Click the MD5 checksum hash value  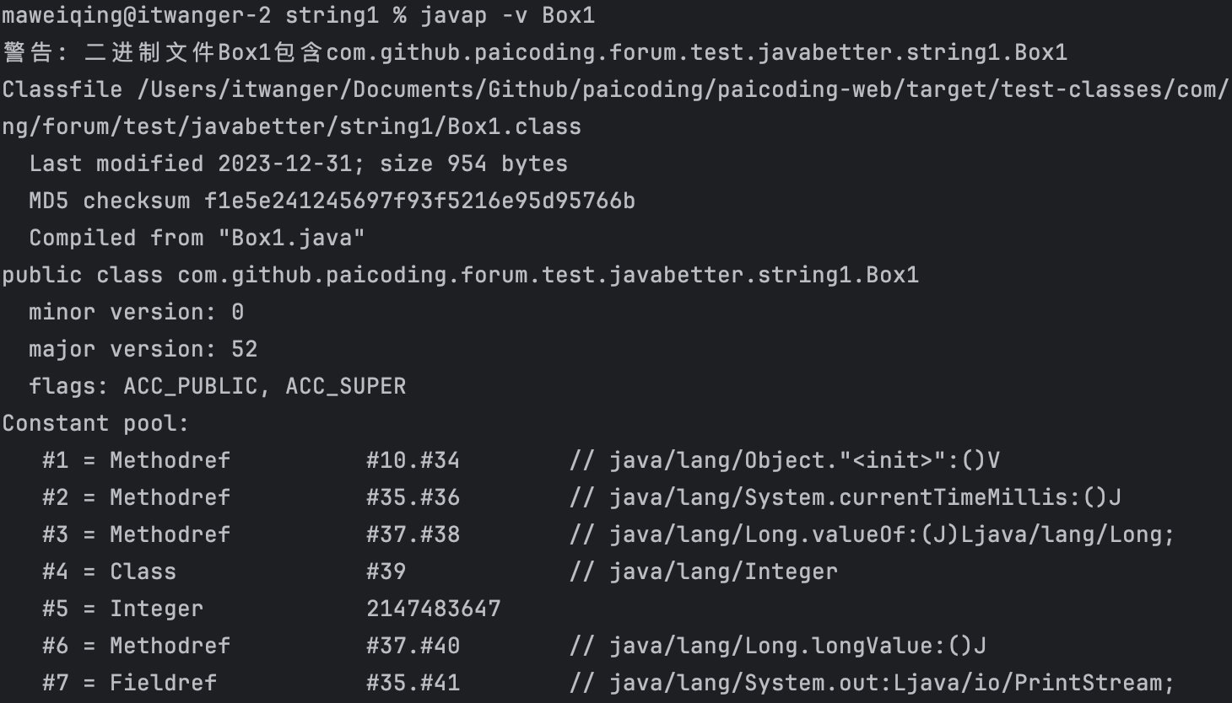pos(419,201)
